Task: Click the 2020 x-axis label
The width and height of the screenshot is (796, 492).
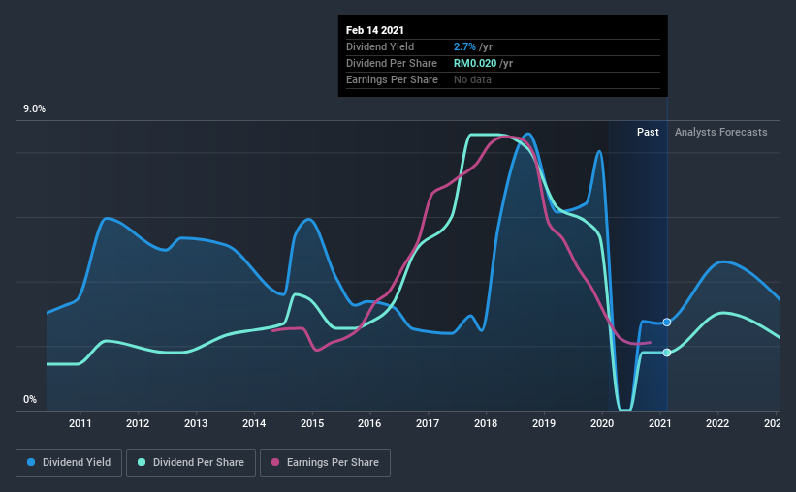Action: tap(602, 423)
